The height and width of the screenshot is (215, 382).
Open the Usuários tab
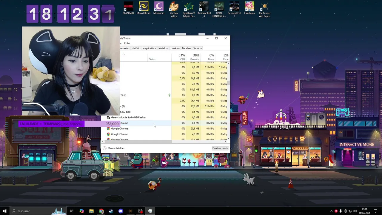pyautogui.click(x=175, y=48)
